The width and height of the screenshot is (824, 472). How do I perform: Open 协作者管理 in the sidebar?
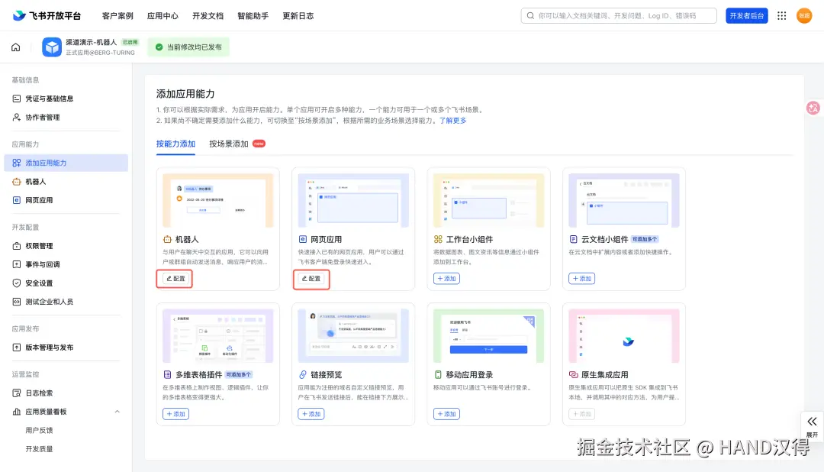pos(66,118)
